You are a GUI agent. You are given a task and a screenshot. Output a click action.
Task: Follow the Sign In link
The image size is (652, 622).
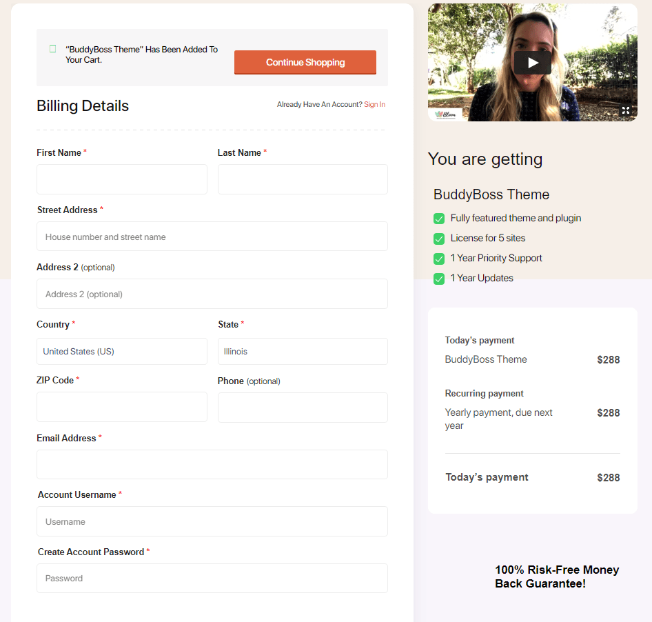point(375,104)
